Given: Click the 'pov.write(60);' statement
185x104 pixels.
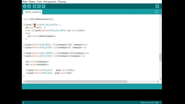Looking at the screenshot, I should click(x=34, y=28).
